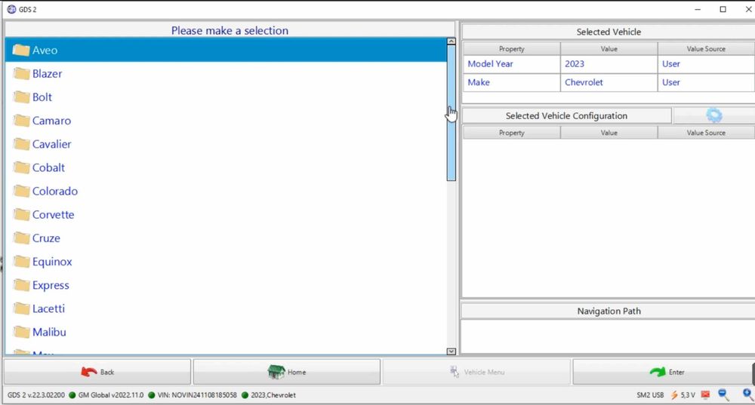Open the Cobalt folder icon
755x405 pixels.
click(x=21, y=167)
